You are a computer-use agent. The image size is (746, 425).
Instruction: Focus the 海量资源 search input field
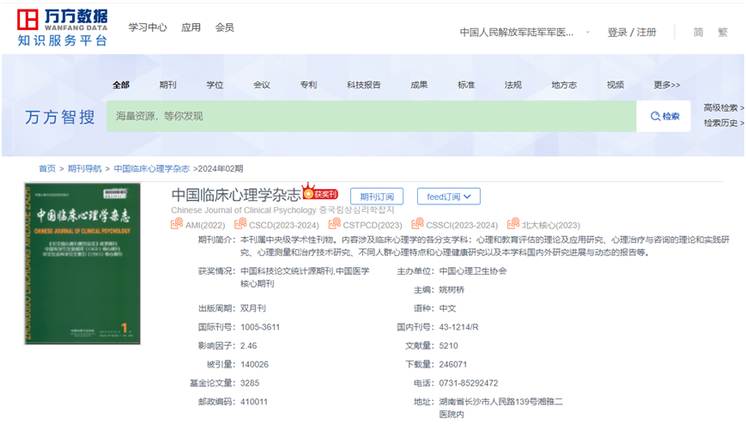pos(372,116)
